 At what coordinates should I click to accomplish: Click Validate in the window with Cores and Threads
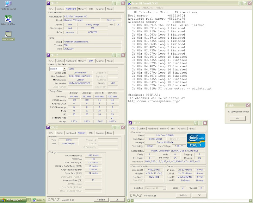pyautogui.click(x=183, y=195)
